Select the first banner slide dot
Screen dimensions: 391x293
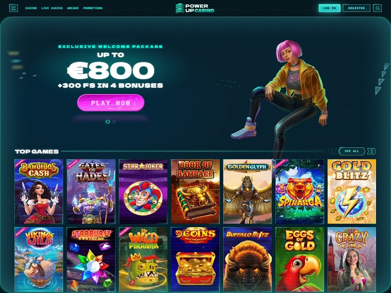108,122
